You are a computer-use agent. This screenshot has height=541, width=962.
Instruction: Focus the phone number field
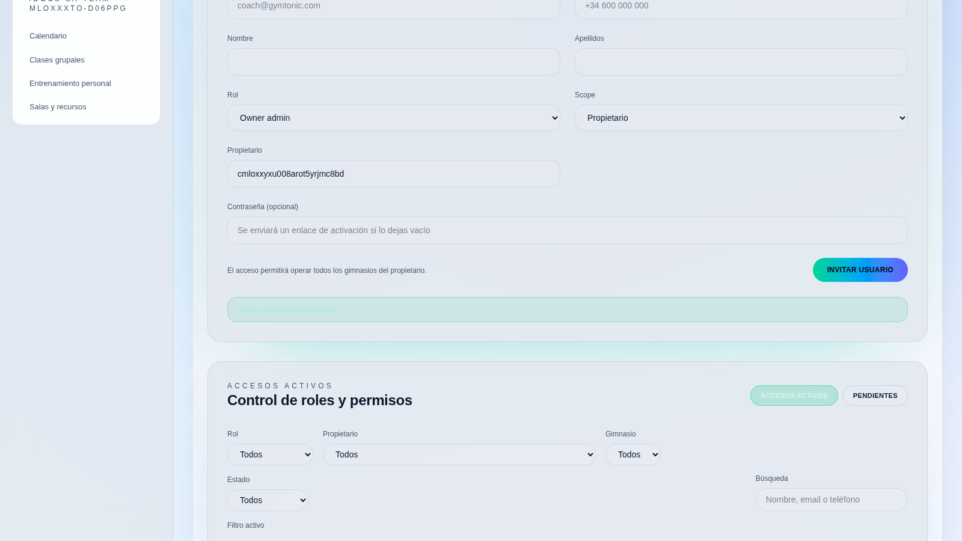[741, 7]
